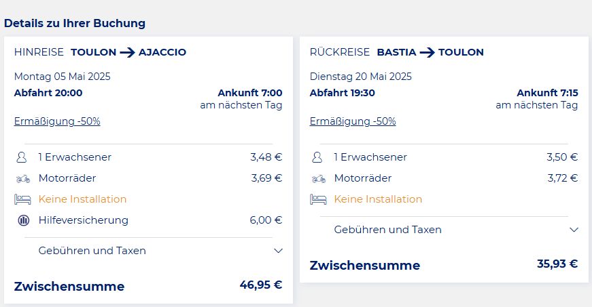Click the adult passenger icon in Hinreise

pos(23,157)
